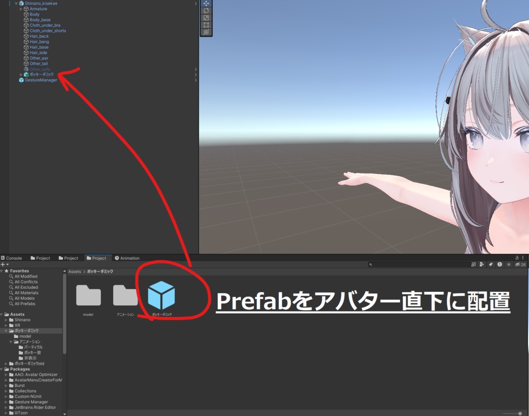Select the ポッキーギミック prefab thumbnail

pos(161,295)
